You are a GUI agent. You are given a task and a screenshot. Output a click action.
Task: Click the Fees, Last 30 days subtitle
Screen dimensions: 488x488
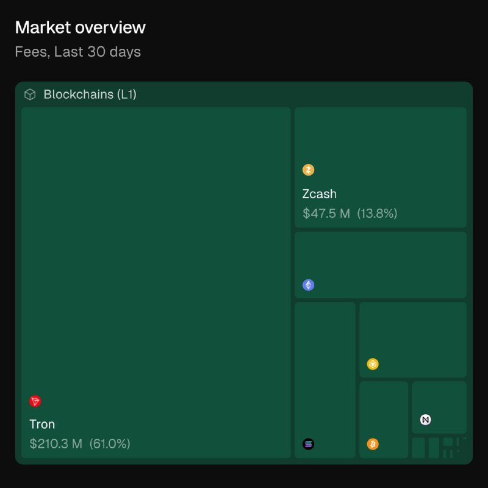[77, 52]
